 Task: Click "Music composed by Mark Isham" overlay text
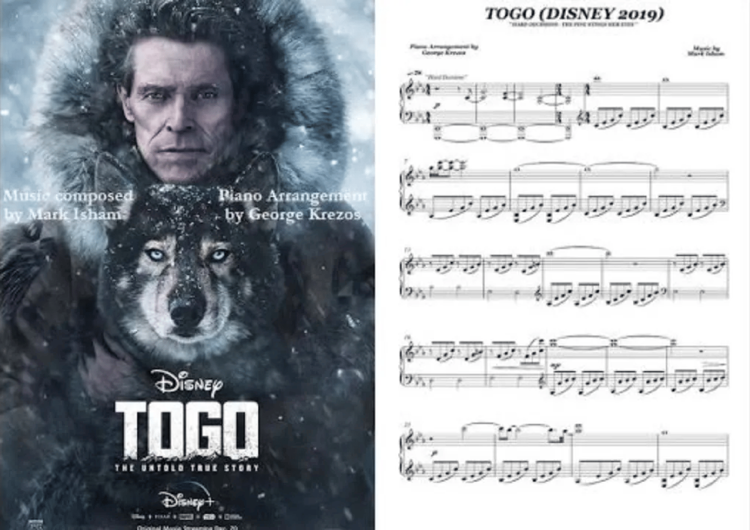click(68, 205)
